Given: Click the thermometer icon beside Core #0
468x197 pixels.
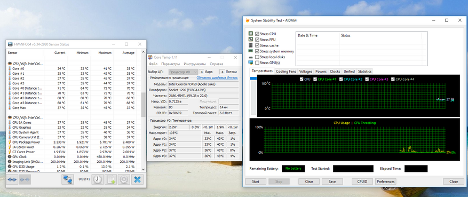Looking at the screenshot, I should tap(9, 69).
